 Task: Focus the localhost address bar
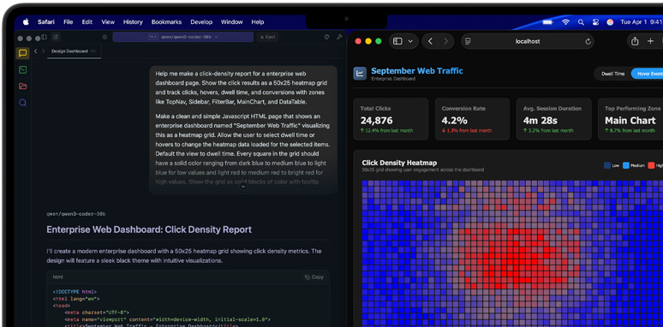point(528,41)
